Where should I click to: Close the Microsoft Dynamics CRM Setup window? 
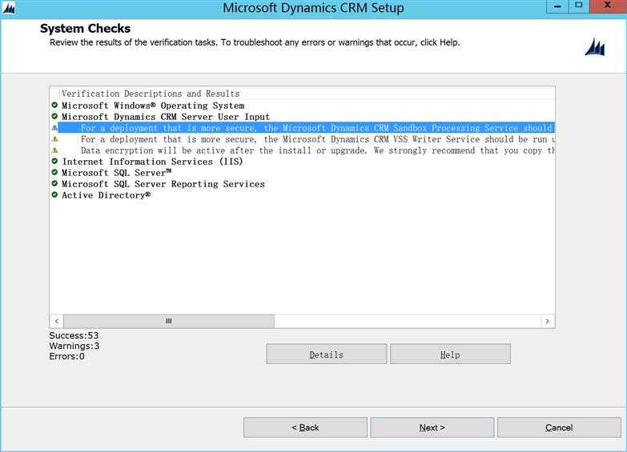click(x=608, y=6)
